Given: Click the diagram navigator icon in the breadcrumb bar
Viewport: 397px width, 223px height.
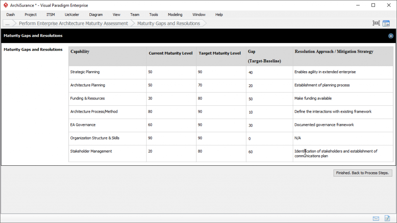Looking at the screenshot, I should (376, 23).
